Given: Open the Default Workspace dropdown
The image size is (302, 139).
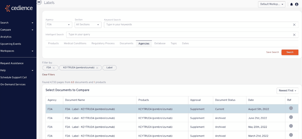Looking at the screenshot, I should [x=271, y=4].
